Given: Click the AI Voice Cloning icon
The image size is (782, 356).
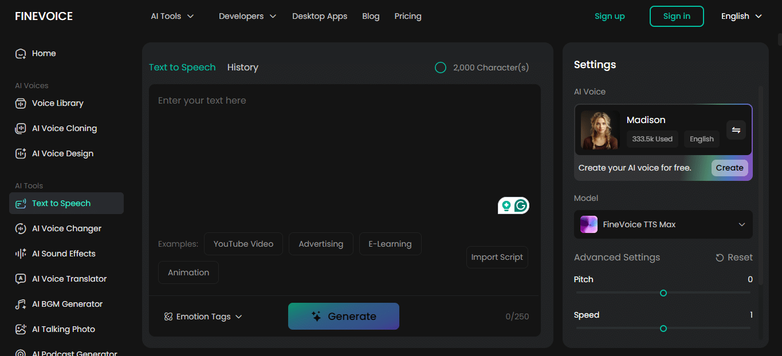Looking at the screenshot, I should (21, 129).
